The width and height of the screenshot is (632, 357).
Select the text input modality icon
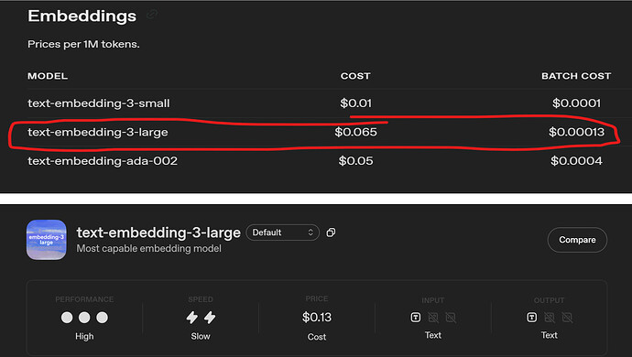pyautogui.click(x=416, y=318)
